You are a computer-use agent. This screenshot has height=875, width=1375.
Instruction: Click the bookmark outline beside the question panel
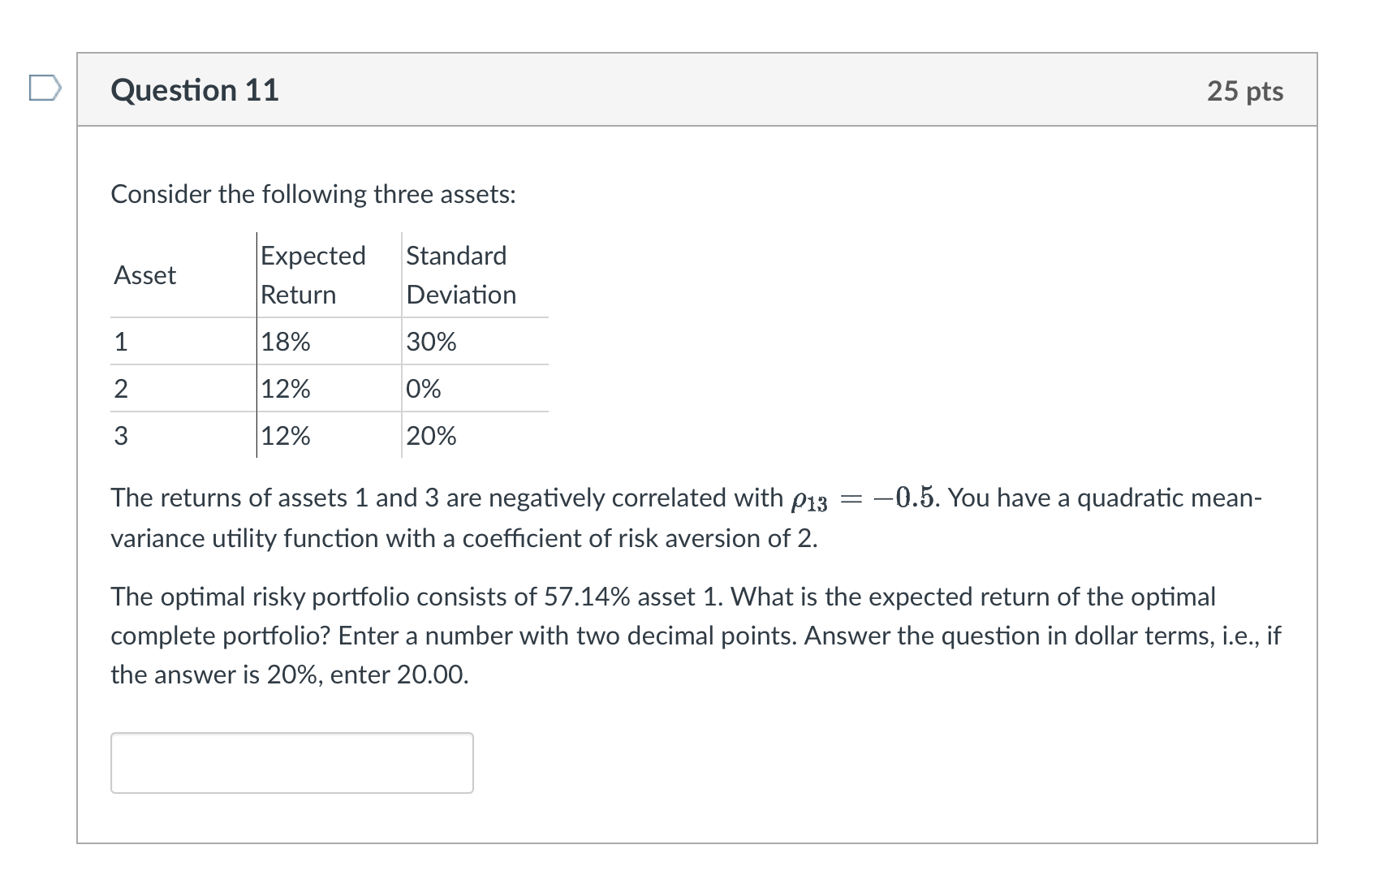click(46, 89)
